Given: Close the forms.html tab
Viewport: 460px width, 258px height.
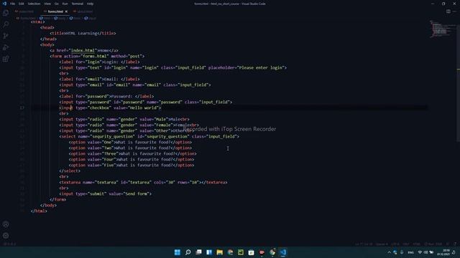Looking at the screenshot, I should coord(66,11).
